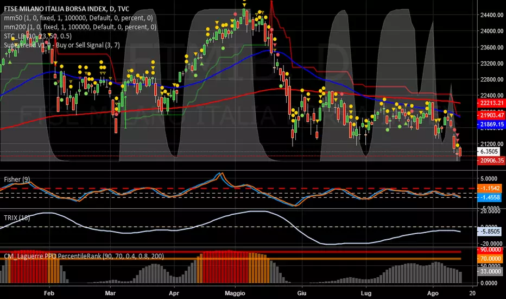Click the Feb date on time axis
506x299 pixels.
pos(49,293)
